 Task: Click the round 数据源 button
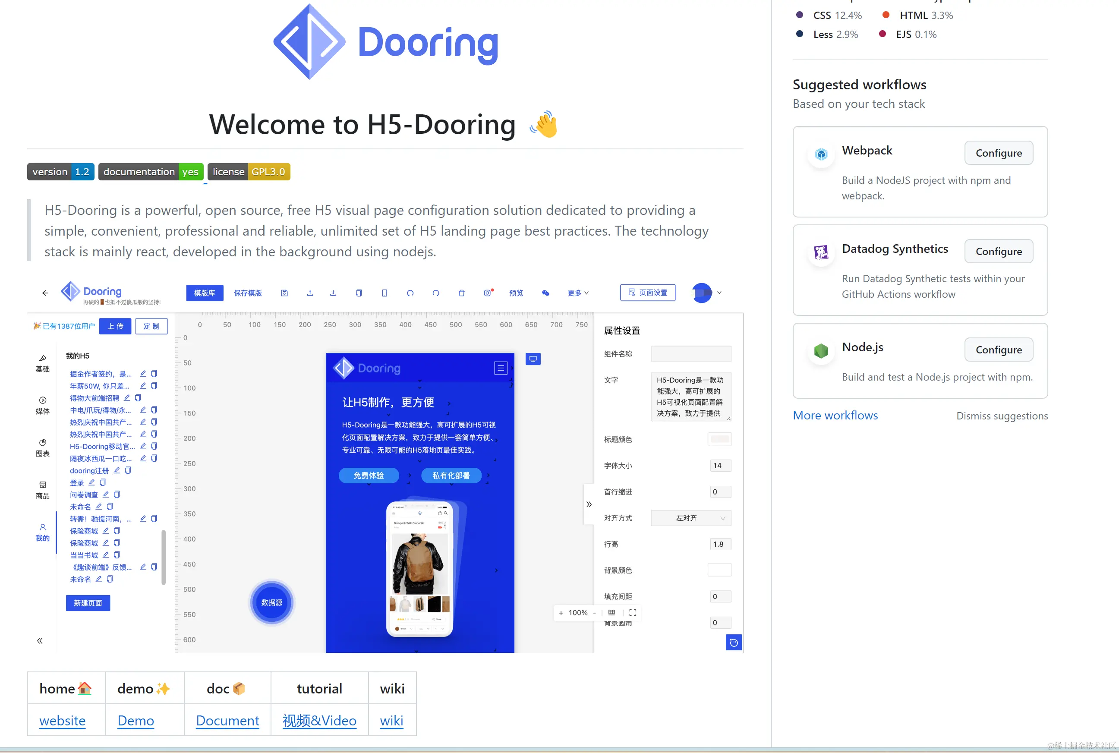(272, 603)
